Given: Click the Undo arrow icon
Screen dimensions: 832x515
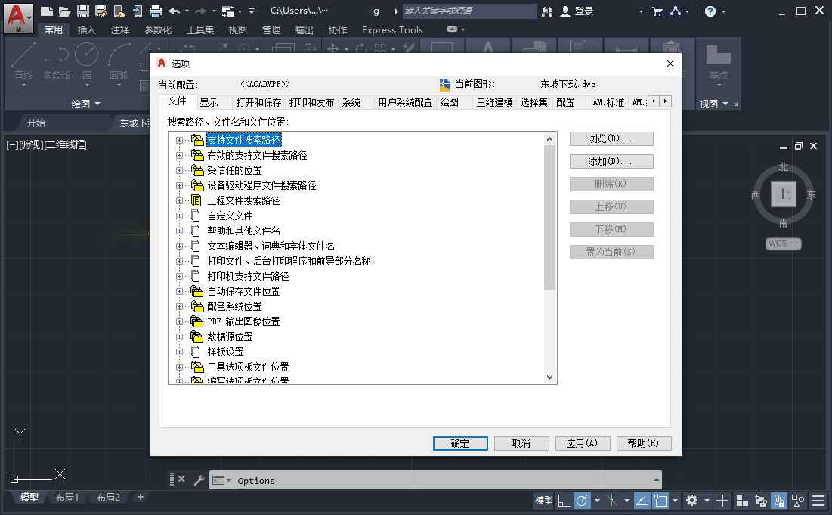Looking at the screenshot, I should (x=174, y=11).
